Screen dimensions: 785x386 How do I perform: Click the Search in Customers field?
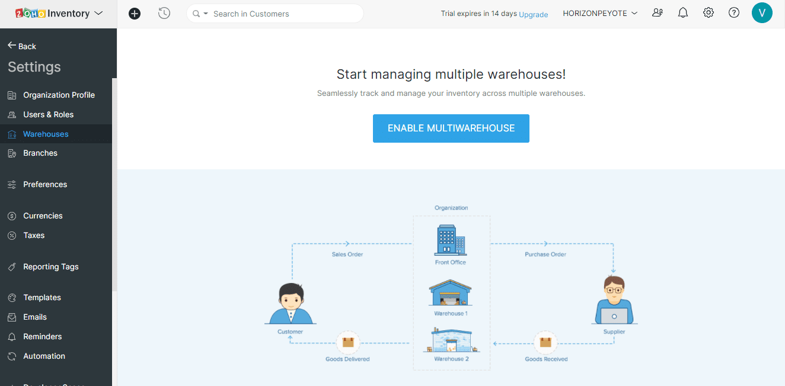click(x=285, y=14)
